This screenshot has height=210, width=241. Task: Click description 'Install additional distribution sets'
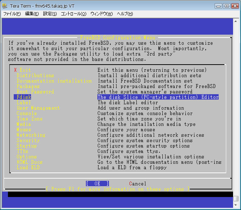point(150,75)
